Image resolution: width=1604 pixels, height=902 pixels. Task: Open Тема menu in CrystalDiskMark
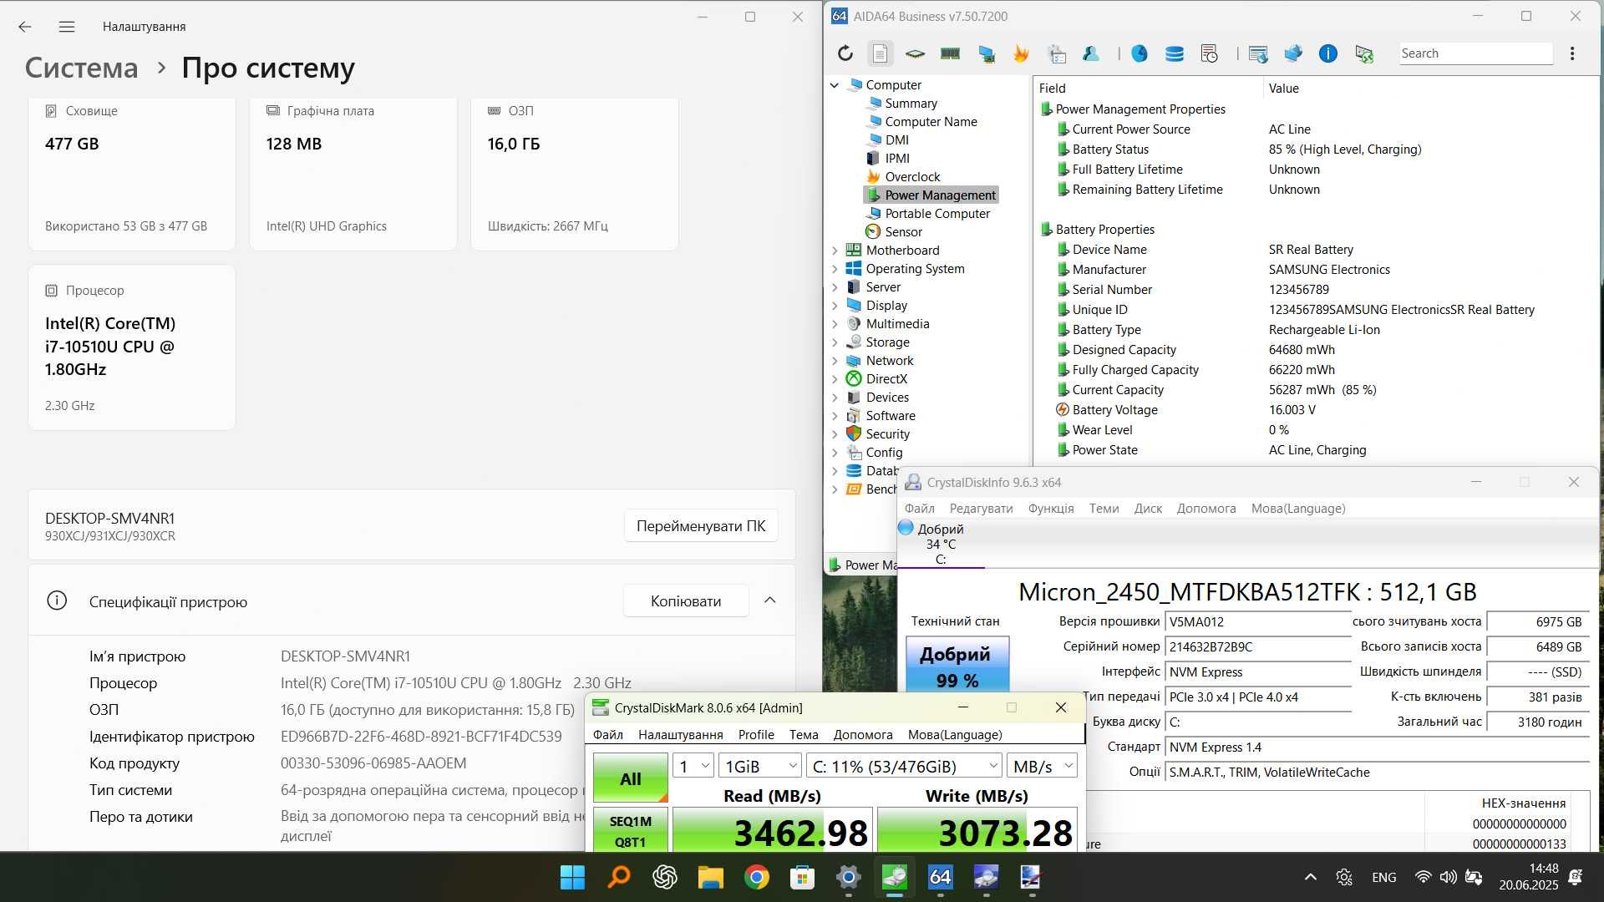point(804,735)
